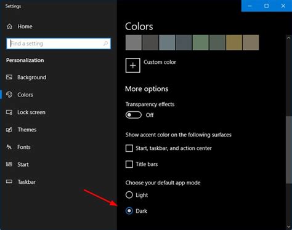Click the Transparency effects label
The height and width of the screenshot is (230, 292).
pos(150,104)
